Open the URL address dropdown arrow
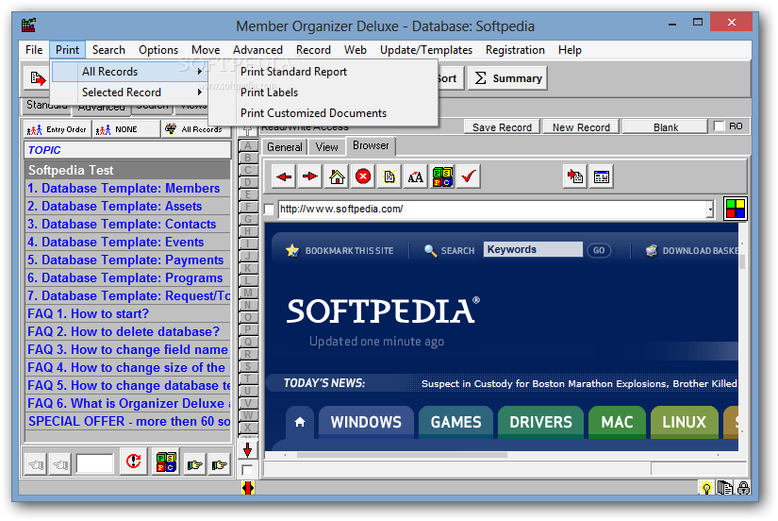 click(710, 210)
